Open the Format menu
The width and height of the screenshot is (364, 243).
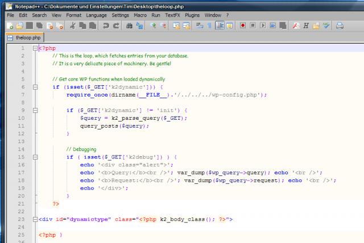74,15
